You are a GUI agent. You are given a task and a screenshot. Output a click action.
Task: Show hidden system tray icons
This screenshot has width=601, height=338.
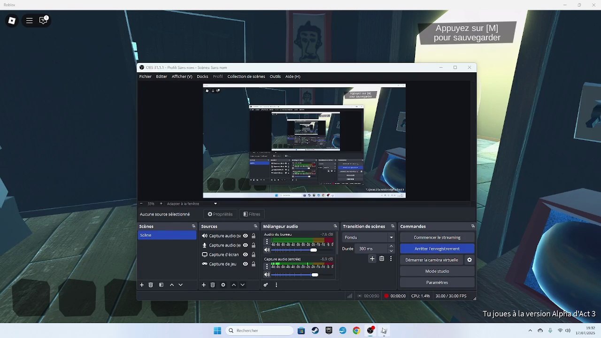(x=530, y=330)
